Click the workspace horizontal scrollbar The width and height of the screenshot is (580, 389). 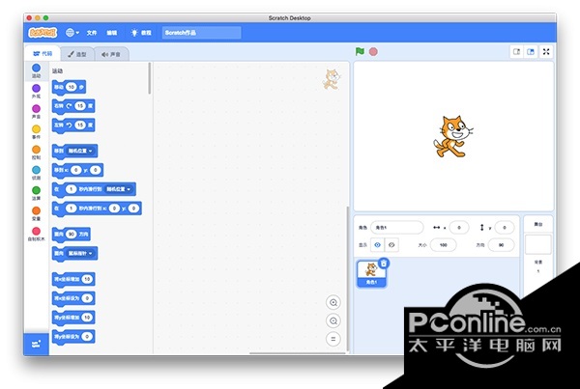[x=298, y=353]
